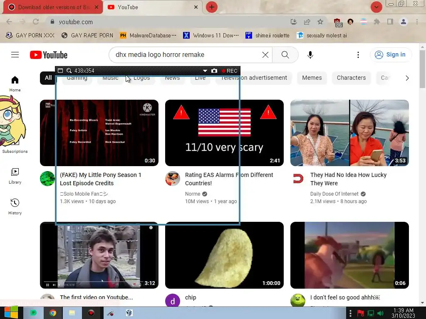The height and width of the screenshot is (319, 426).
Task: Open the extensions puzzle-piece menu
Action: (x=376, y=22)
